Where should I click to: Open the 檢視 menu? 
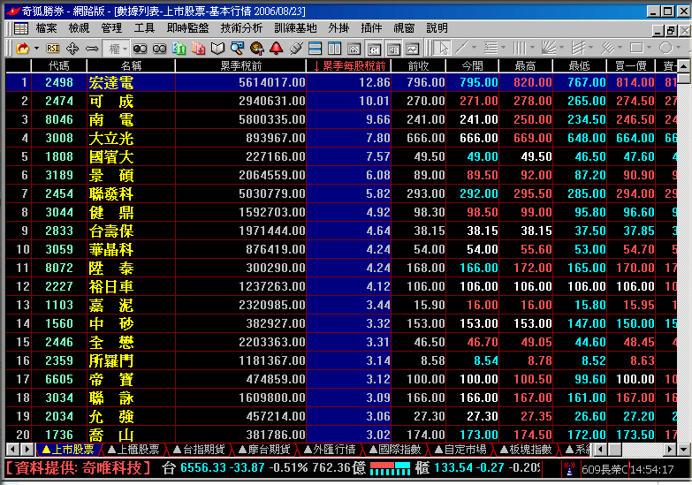tap(79, 28)
